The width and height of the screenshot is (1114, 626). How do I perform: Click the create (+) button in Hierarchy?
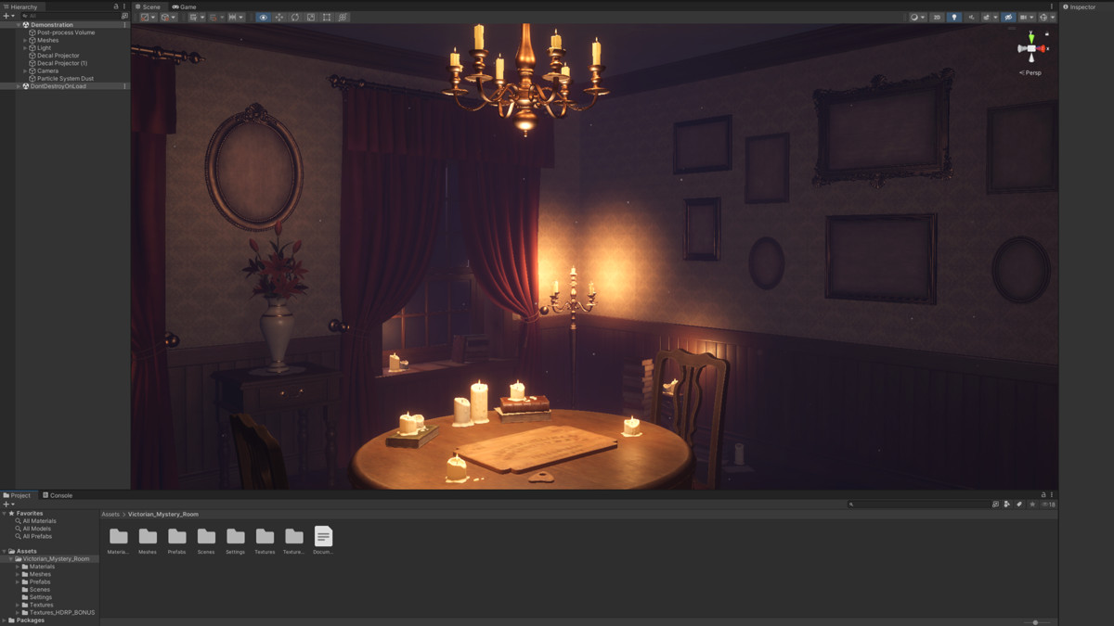pyautogui.click(x=6, y=16)
